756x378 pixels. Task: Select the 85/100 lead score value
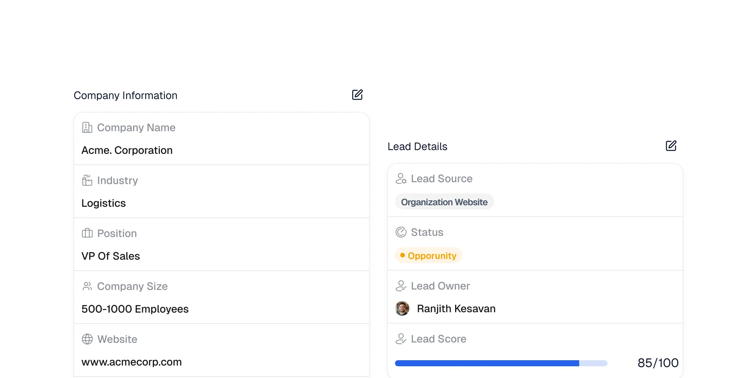(658, 363)
